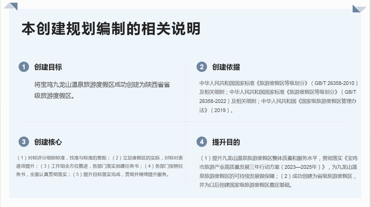Image resolution: width=371 pixels, height=207 pixels.
Task: Select the heading 创建目标
Action: point(48,67)
